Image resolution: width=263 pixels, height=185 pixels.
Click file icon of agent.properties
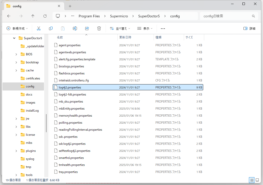[56, 45]
